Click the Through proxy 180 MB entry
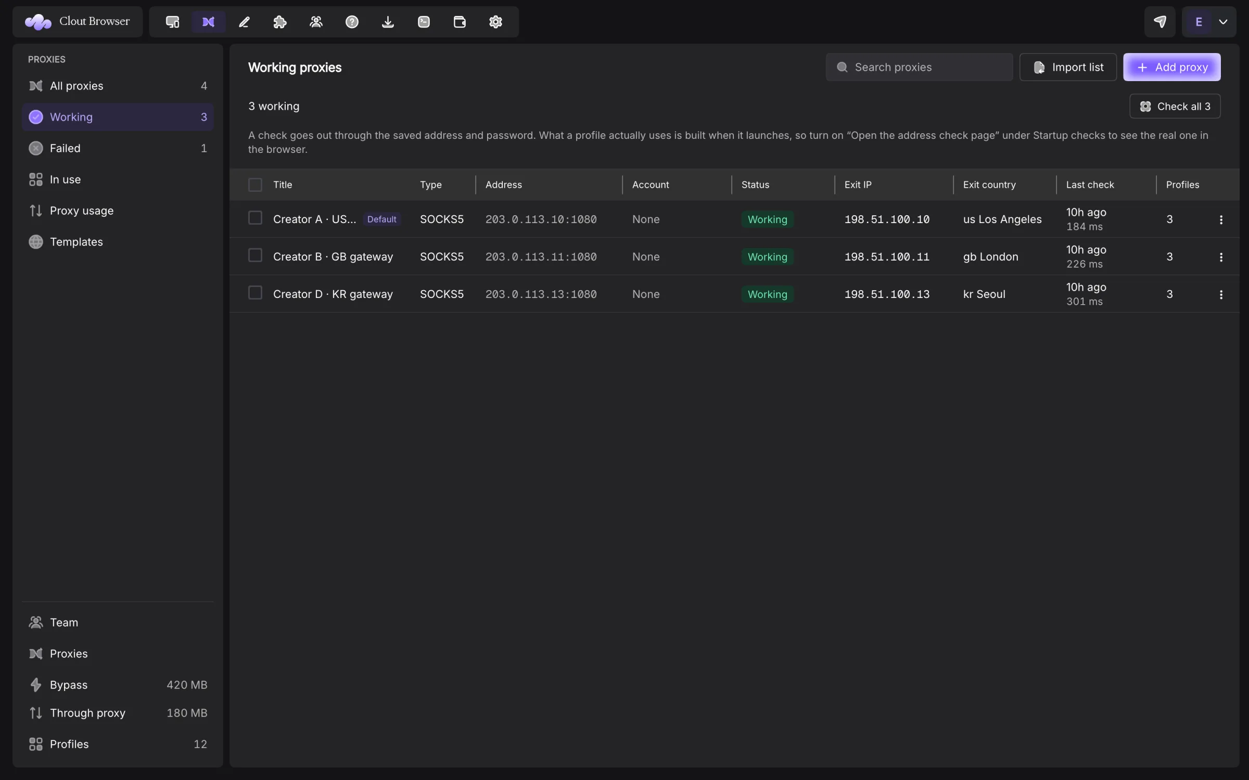Screen dimensions: 1249x780 (118, 713)
